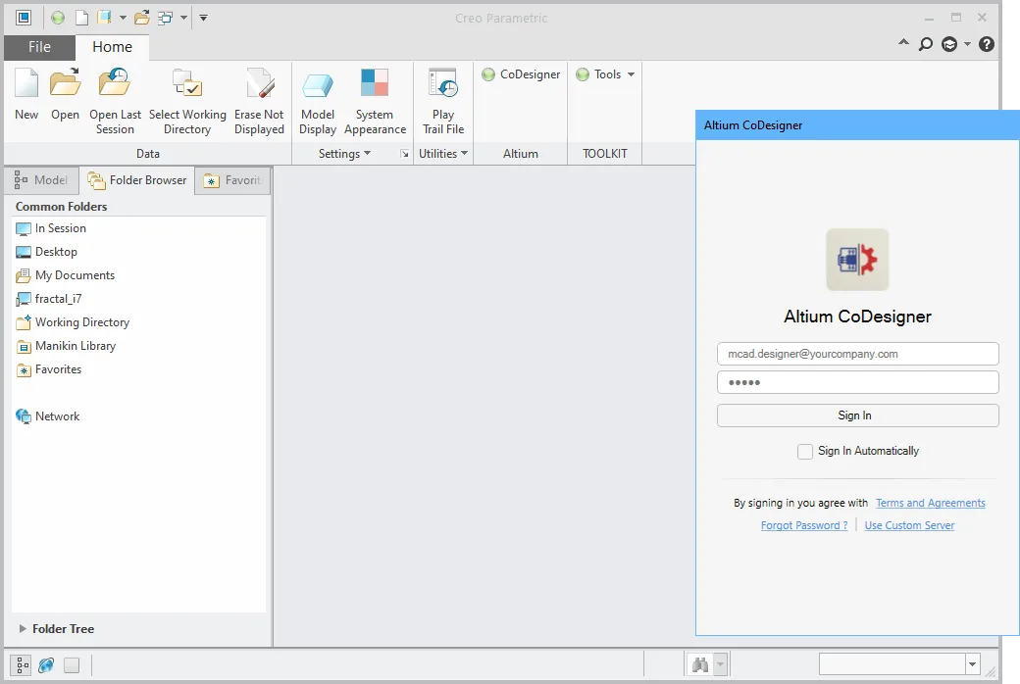Image resolution: width=1020 pixels, height=684 pixels.
Task: Switch to the Model tab in navigator
Action: pyautogui.click(x=41, y=180)
